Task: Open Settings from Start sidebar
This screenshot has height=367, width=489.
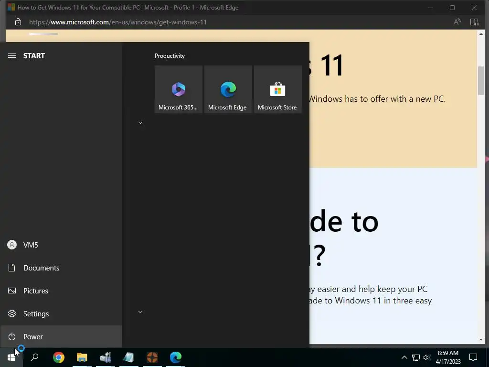Action: point(61,313)
